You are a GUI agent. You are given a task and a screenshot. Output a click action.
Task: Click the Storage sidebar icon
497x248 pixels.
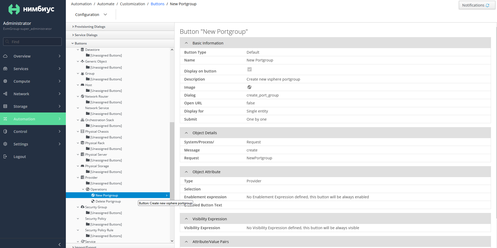5,106
